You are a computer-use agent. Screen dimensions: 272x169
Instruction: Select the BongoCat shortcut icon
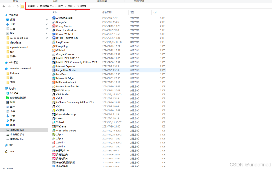(54, 22)
